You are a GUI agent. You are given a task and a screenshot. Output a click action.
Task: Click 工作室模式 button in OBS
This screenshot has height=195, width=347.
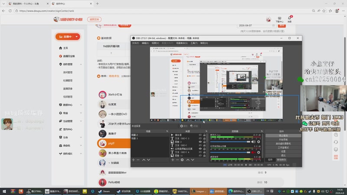coord(283,147)
